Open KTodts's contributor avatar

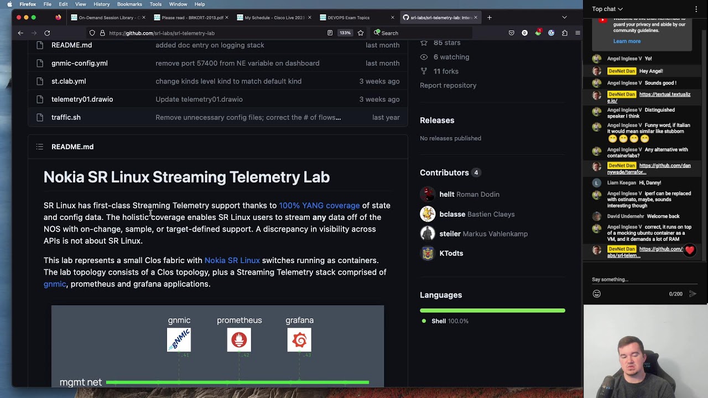pos(428,253)
